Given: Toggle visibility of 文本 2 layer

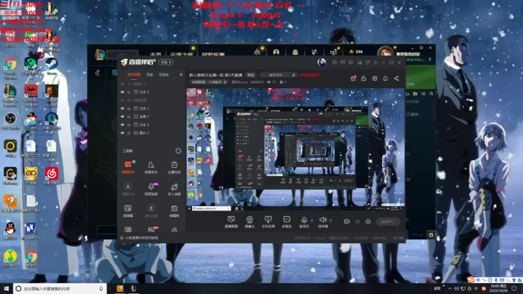Looking at the screenshot, I should click(122, 92).
